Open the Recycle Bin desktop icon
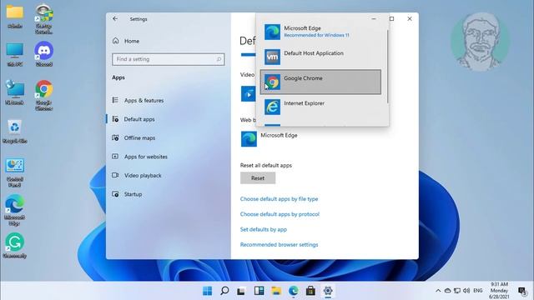Image resolution: width=534 pixels, height=300 pixels. (x=15, y=132)
